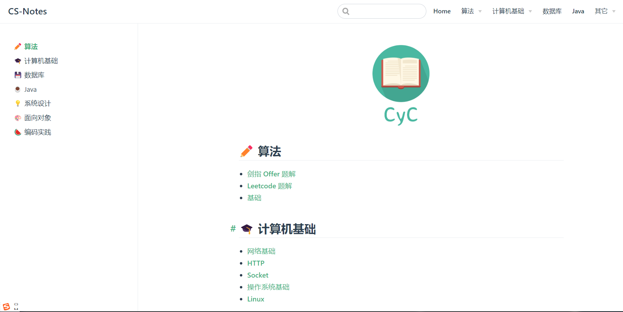Click the CyC book logo image
This screenshot has height=312, width=623.
[401, 84]
